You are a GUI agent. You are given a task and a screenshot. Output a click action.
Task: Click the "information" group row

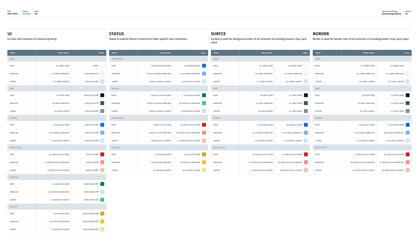[x=158, y=59]
